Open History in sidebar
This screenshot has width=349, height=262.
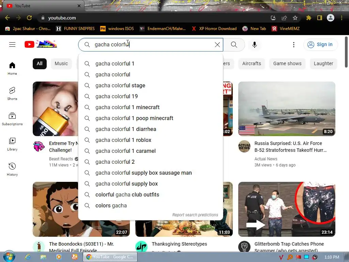pyautogui.click(x=12, y=169)
